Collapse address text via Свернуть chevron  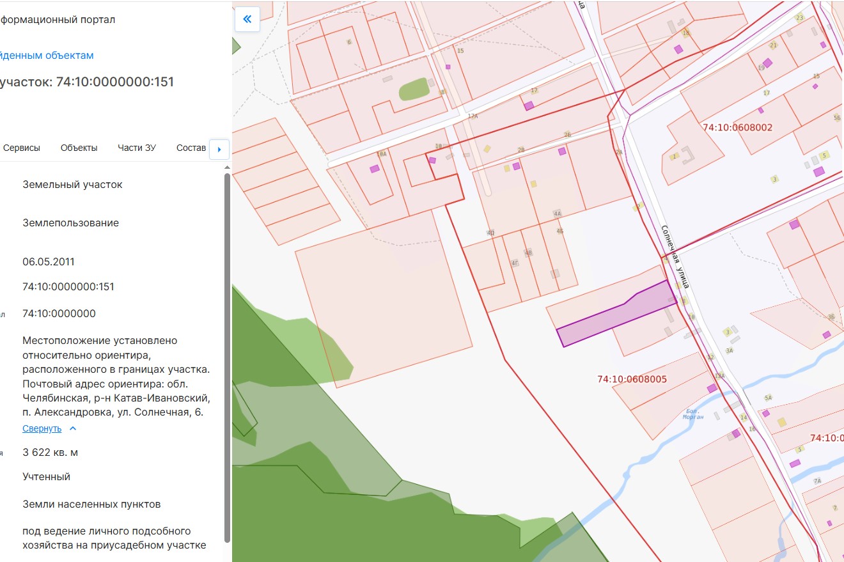tap(73, 428)
